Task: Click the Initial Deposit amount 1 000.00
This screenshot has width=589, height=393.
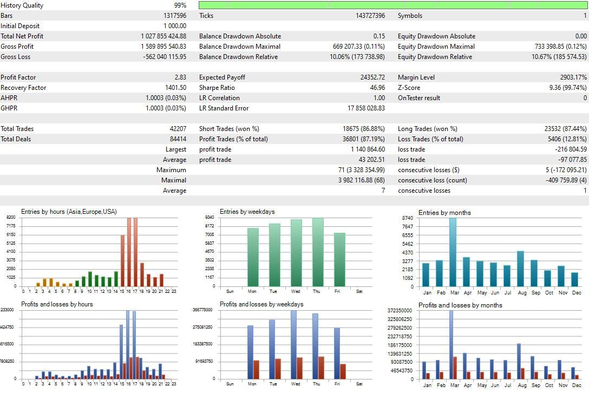Action: (x=175, y=26)
